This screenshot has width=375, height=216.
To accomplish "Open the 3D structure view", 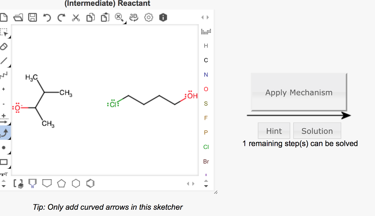I will (x=133, y=17).
